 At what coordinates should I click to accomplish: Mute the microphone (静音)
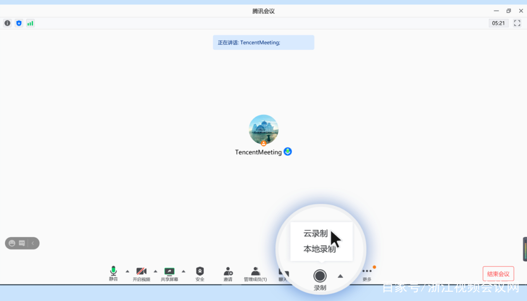(x=113, y=274)
